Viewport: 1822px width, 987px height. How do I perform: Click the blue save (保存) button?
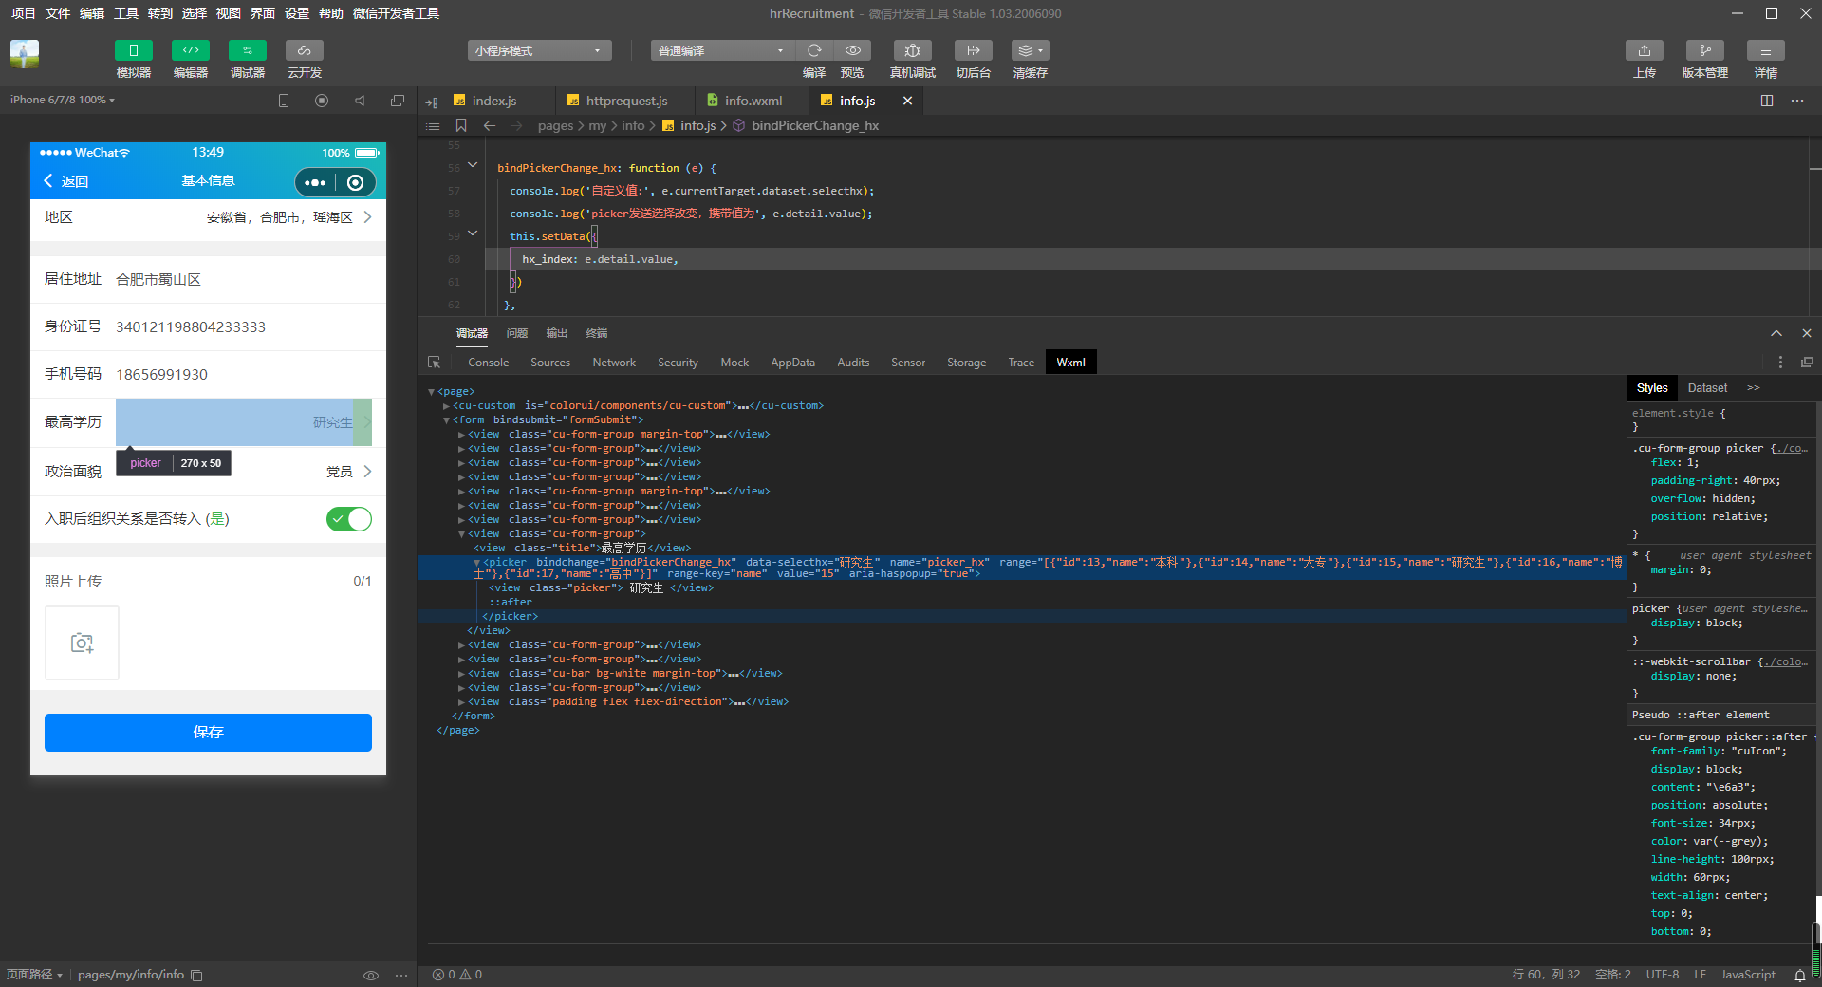click(208, 733)
